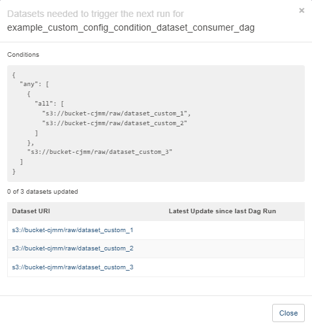
Task: Click dataset_custom_3 string in the JSON block
Action: pos(100,152)
